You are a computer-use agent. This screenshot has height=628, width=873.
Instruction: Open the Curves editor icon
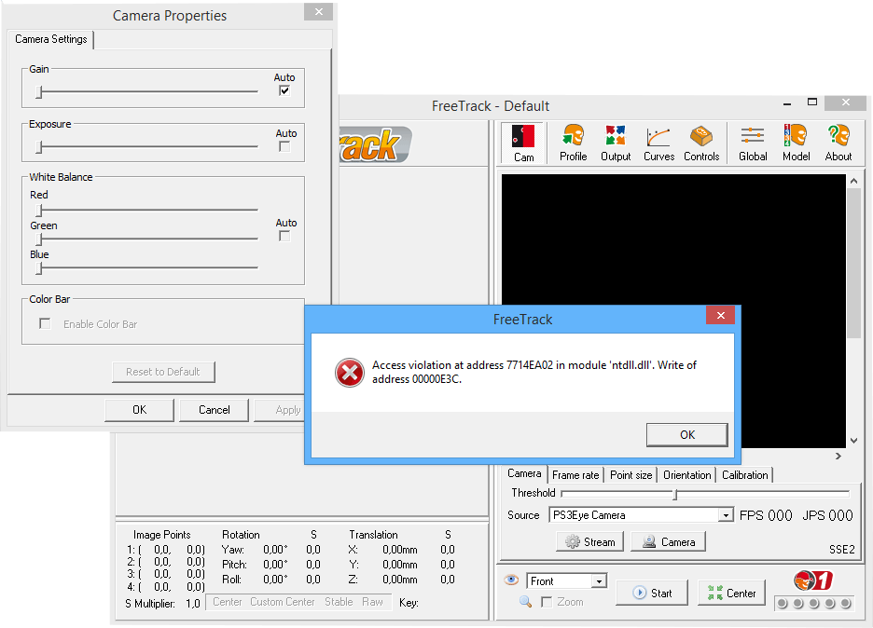tap(658, 143)
